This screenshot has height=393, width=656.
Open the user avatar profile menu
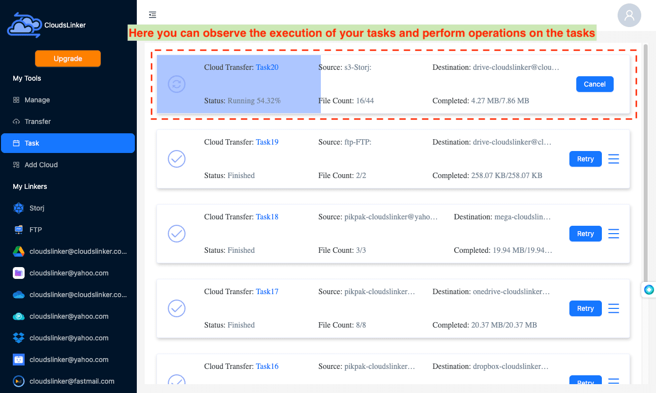629,15
